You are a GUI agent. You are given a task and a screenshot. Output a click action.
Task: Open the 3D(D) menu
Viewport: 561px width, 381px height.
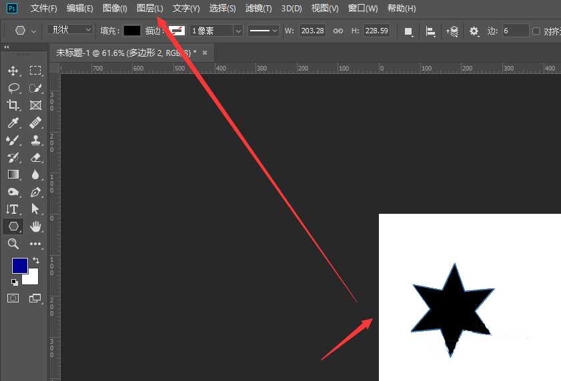tap(292, 8)
